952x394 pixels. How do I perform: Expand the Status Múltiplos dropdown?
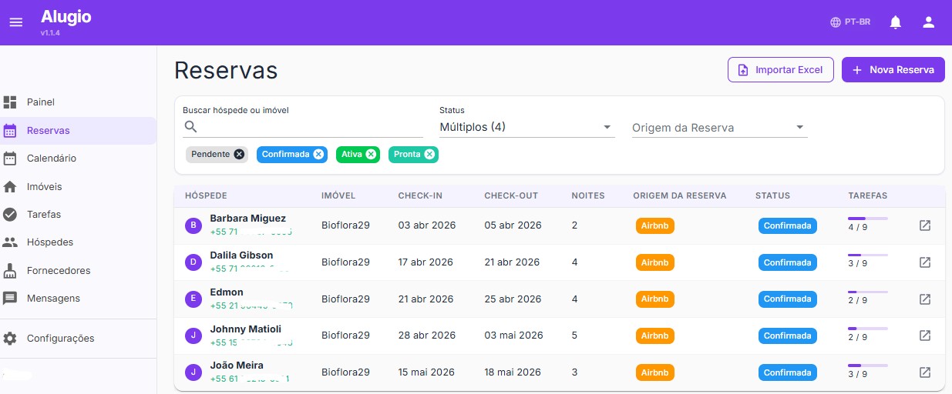pos(526,127)
